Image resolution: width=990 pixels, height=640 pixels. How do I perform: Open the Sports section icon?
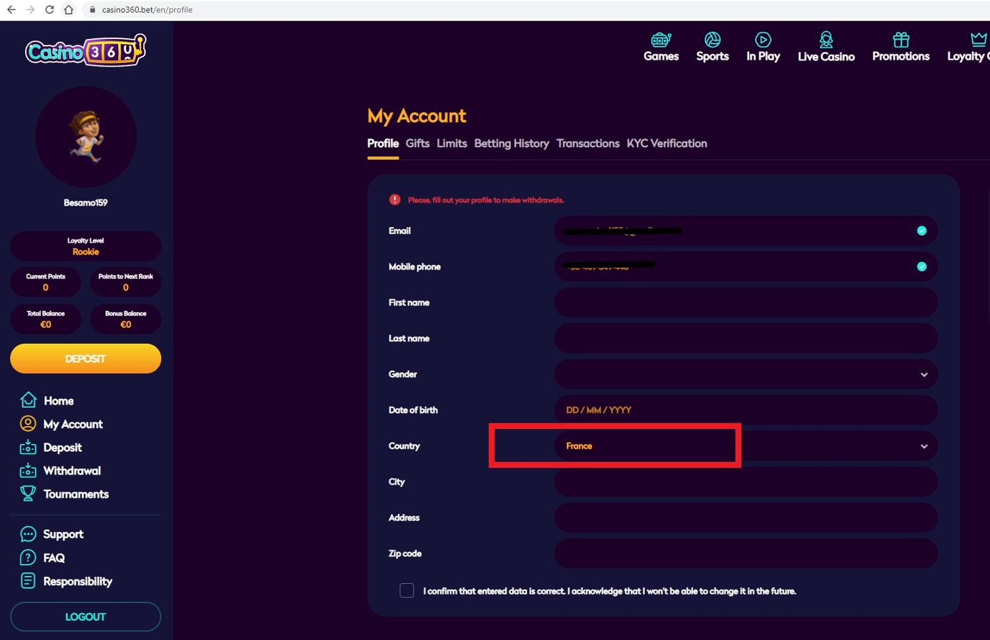click(x=712, y=40)
